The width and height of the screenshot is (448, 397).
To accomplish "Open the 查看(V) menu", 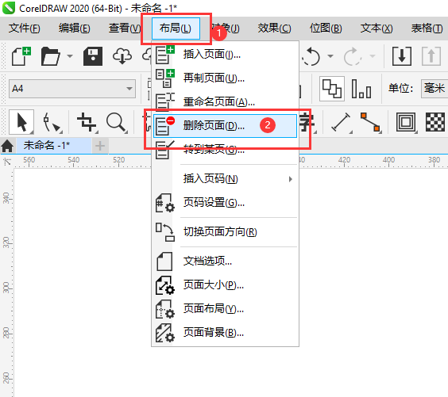I will pyautogui.click(x=125, y=29).
